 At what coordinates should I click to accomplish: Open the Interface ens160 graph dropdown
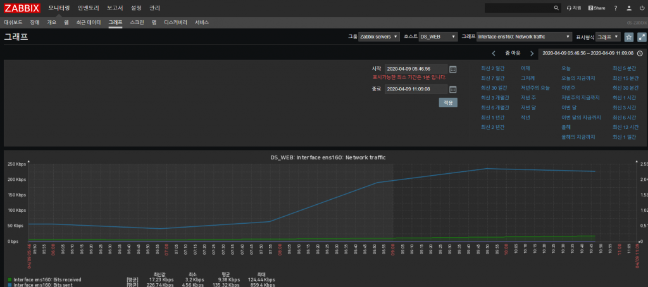524,37
